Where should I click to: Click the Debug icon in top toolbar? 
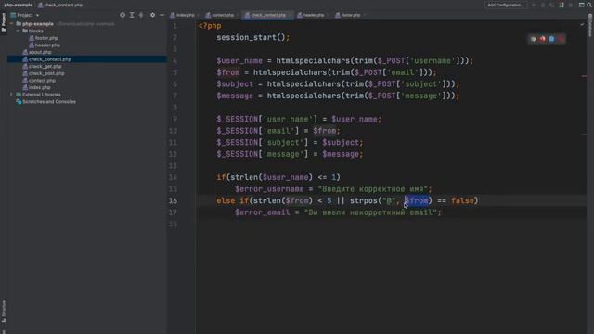(543, 5)
